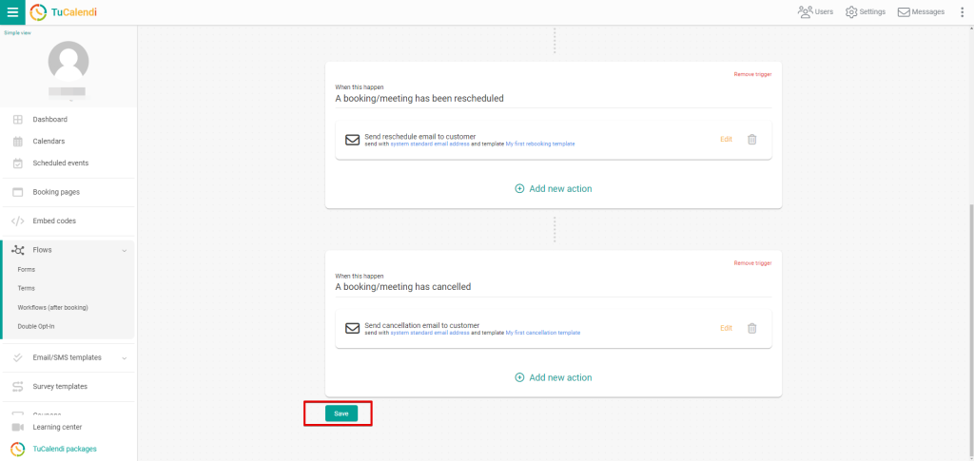This screenshot has height=461, width=974.
Task: Edit the reschedule email action
Action: 726,140
